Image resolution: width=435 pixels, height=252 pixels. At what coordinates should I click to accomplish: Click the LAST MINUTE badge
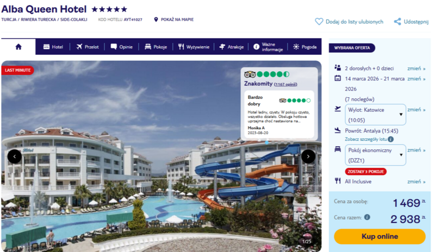click(17, 70)
